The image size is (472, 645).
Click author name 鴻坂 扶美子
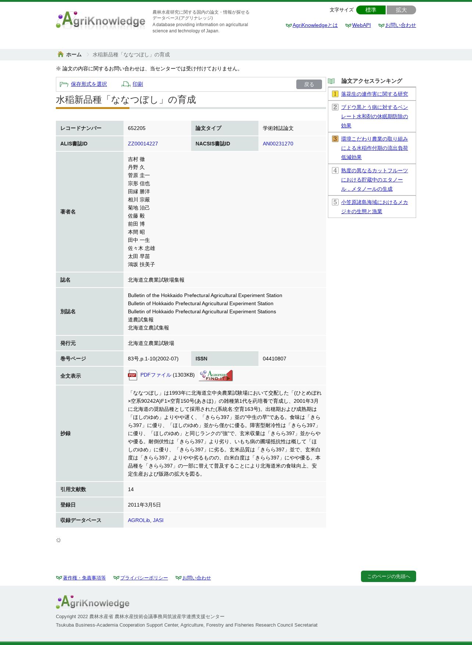142,264
